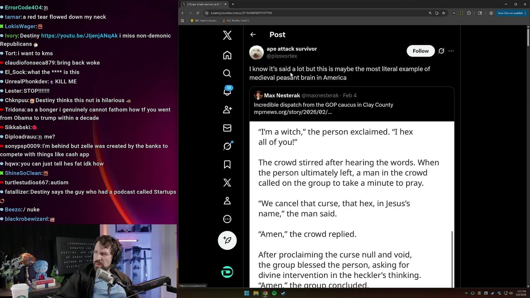Open the account avatar at sidebar bottom
The width and height of the screenshot is (530, 298).
pyautogui.click(x=227, y=272)
